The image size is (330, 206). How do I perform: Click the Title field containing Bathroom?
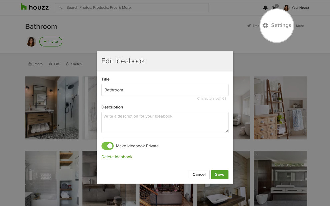[x=165, y=90]
